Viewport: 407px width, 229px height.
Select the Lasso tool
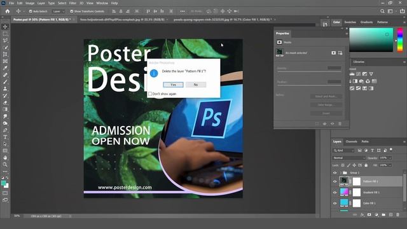point(5,41)
